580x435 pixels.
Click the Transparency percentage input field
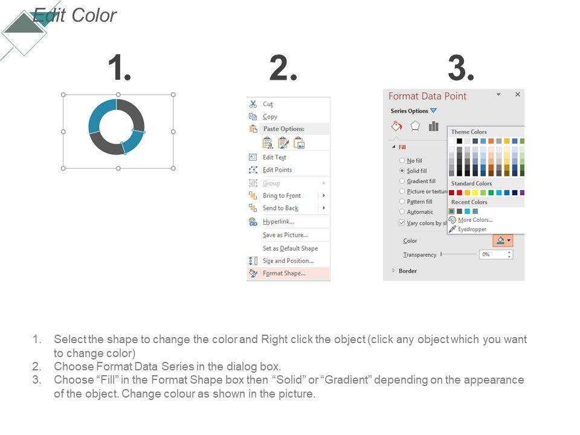tap(492, 254)
